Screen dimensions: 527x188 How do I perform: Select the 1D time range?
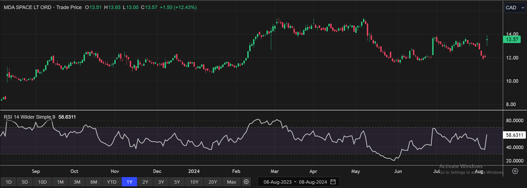click(9, 182)
